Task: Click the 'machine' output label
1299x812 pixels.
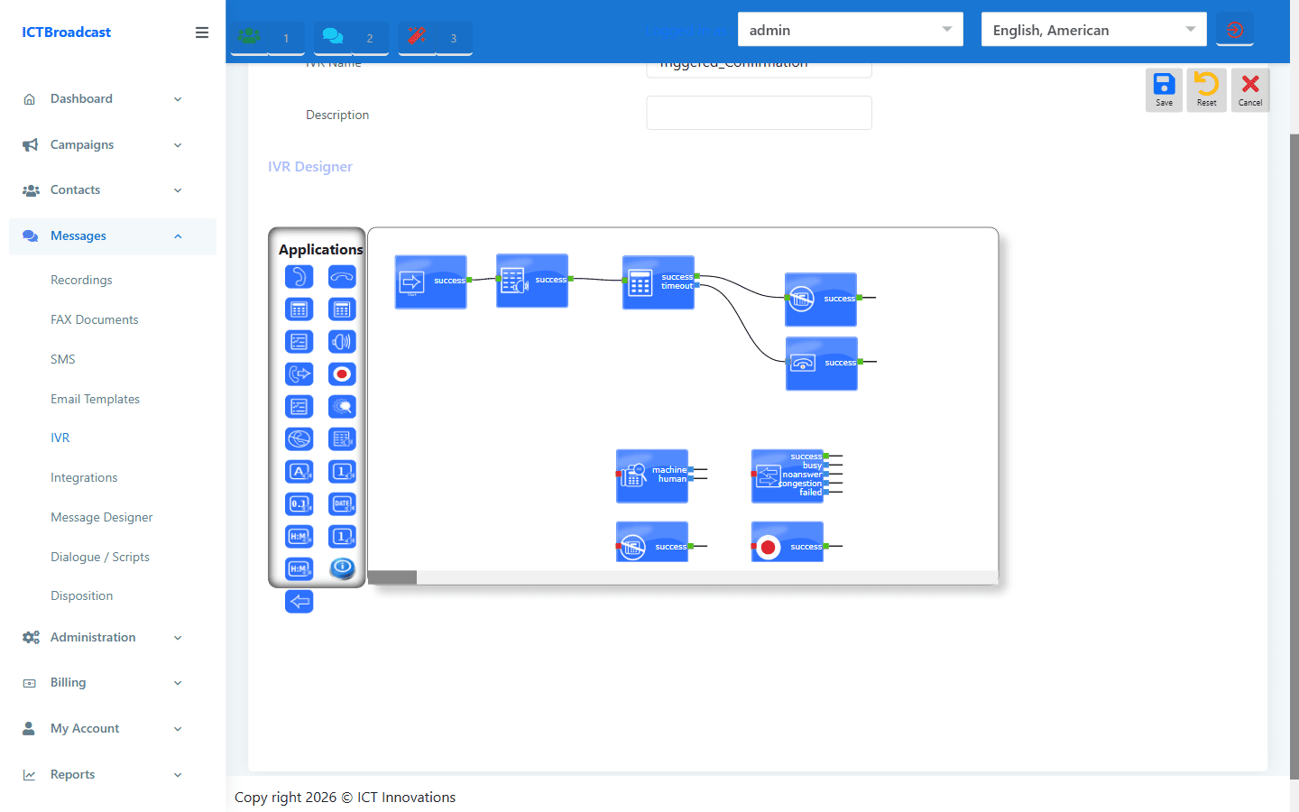Action: (669, 470)
